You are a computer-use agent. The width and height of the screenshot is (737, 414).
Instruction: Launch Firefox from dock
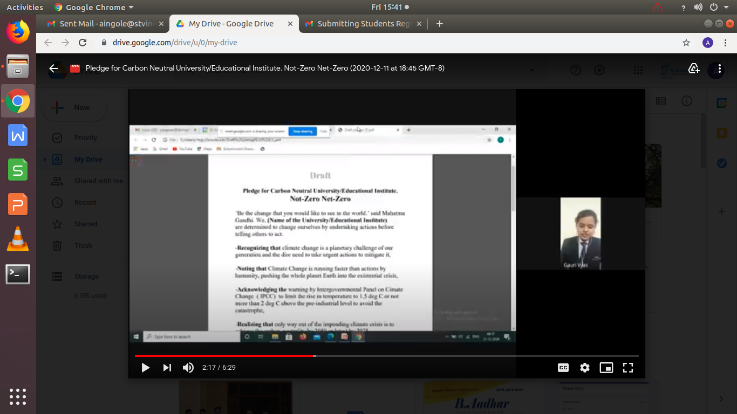pos(18,32)
